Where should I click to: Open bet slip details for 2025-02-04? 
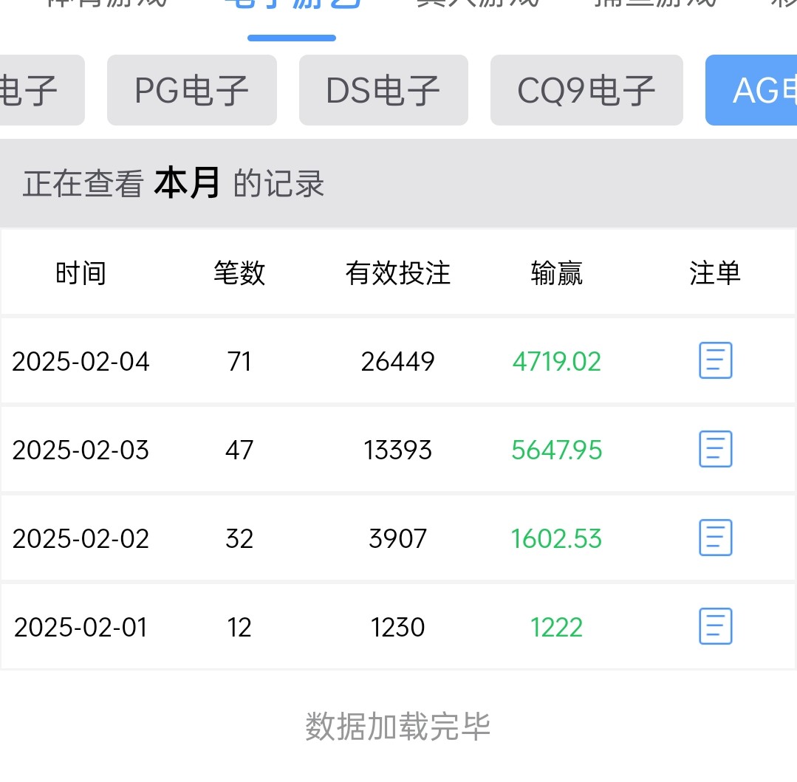[715, 361]
